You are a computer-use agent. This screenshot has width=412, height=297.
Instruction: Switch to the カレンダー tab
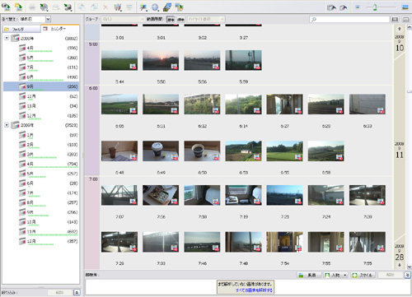pyautogui.click(x=60, y=29)
